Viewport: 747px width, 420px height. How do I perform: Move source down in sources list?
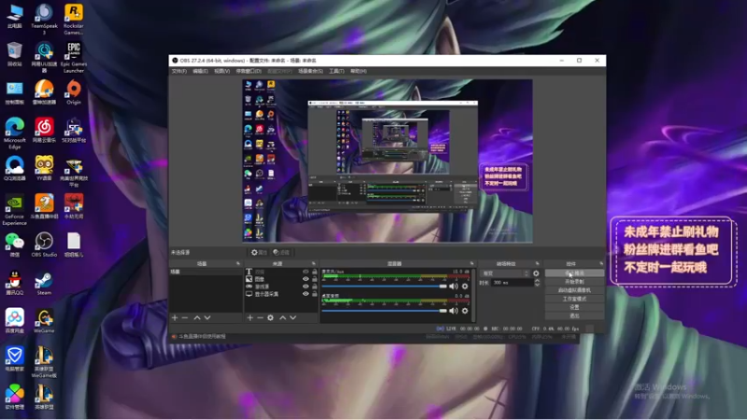[293, 317]
